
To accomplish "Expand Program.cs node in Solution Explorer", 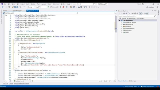I will click(x=121, y=30).
